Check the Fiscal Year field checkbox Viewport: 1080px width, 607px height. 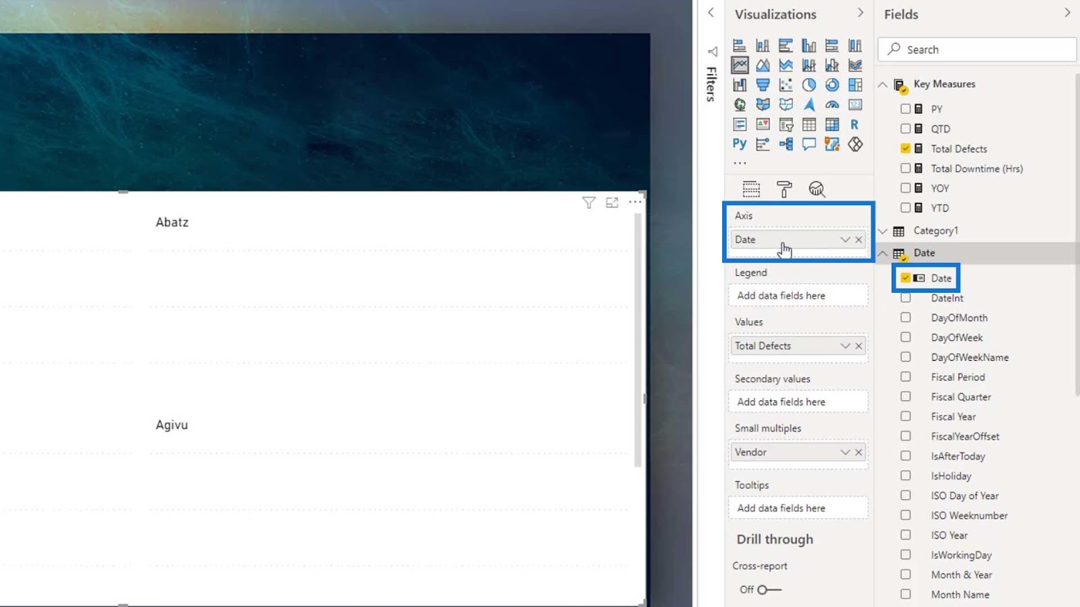905,416
